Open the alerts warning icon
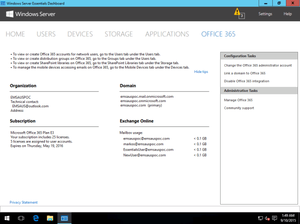The height and width of the screenshot is (224, 300). 237,12
